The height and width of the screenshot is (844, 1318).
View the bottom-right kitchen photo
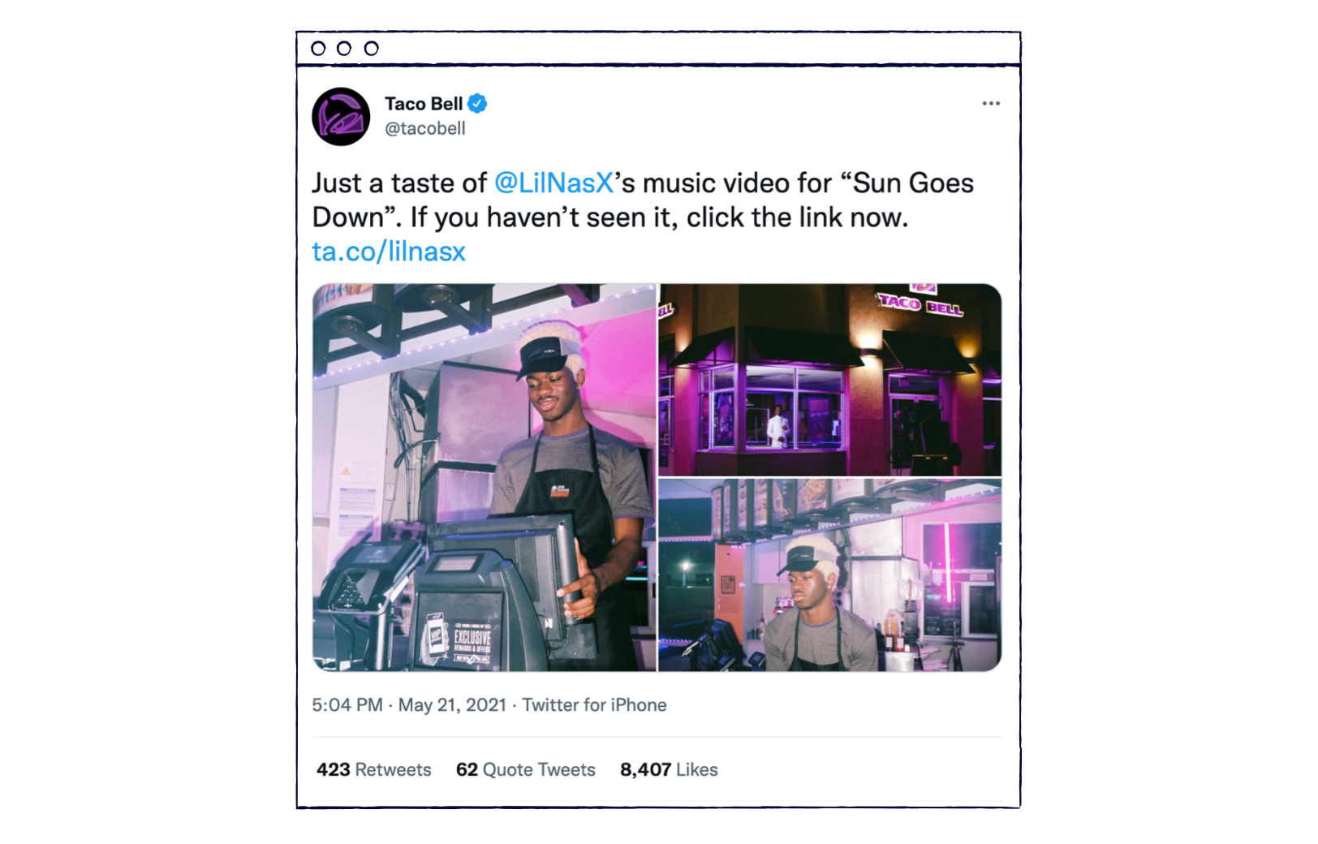pos(829,575)
